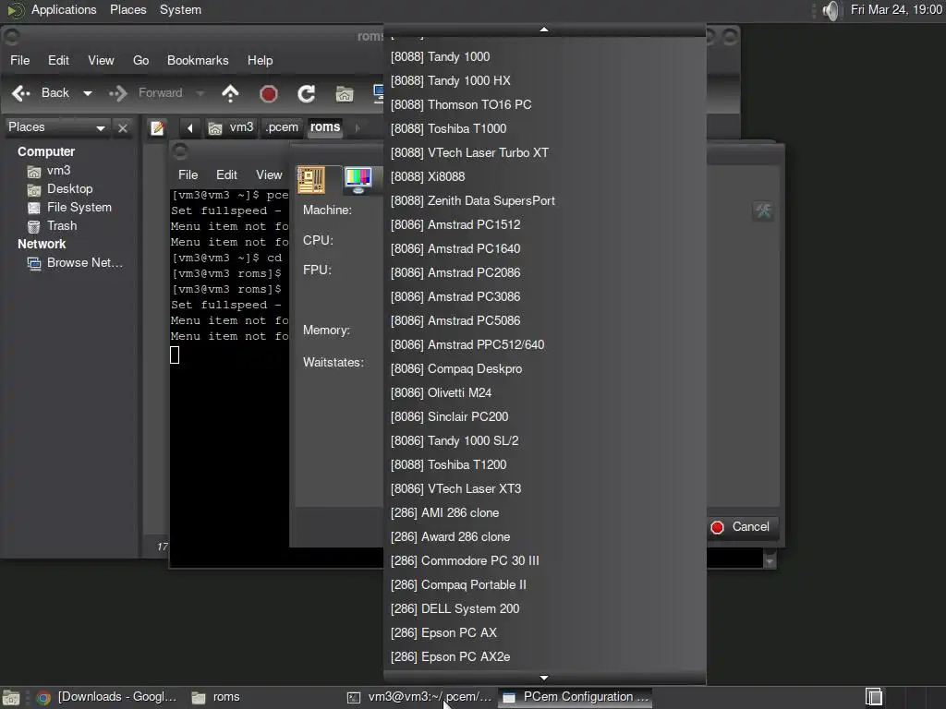Image resolution: width=946 pixels, height=709 pixels.
Task: Open the Bookmarks menu
Action: [x=198, y=60]
